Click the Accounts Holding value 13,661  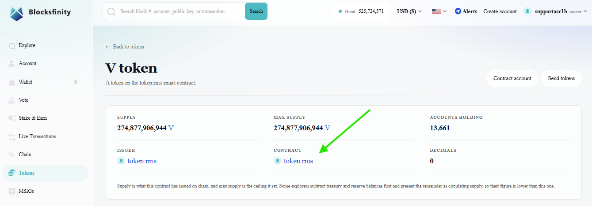(440, 128)
